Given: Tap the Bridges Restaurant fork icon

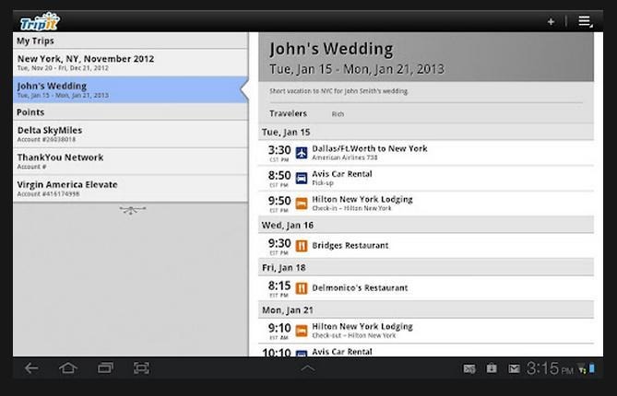Looking at the screenshot, I should [301, 246].
